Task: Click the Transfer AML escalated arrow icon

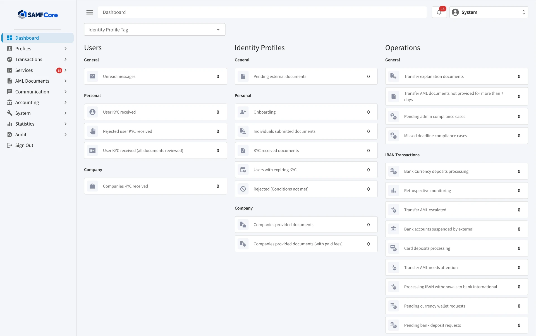Action: [394, 210]
